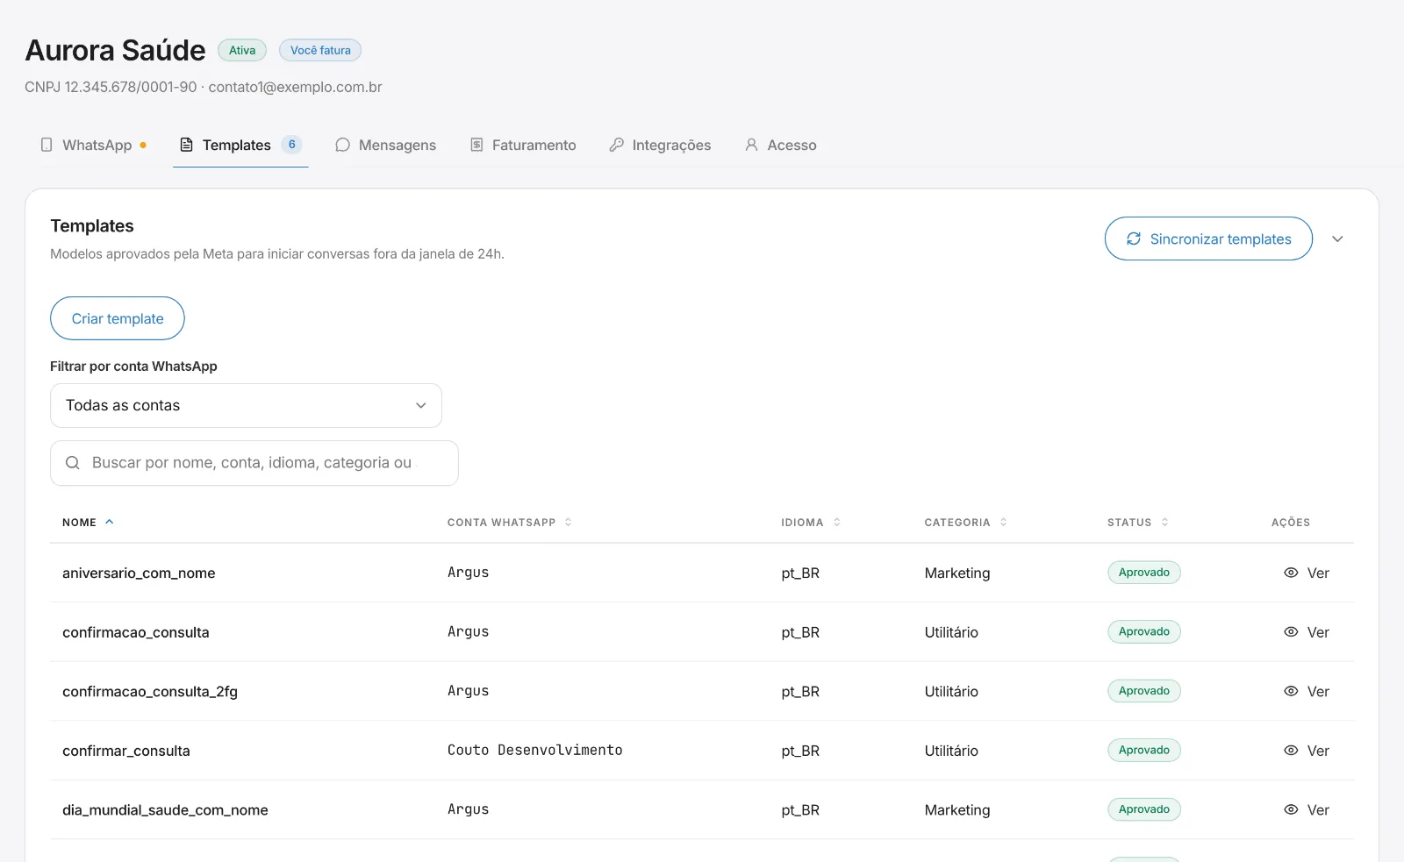
Task: Click the confirmacao_consulta_2fg template name
Action: coord(150,691)
